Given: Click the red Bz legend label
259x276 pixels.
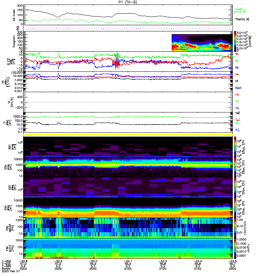Looking at the screenshot, I should [x=237, y=54].
